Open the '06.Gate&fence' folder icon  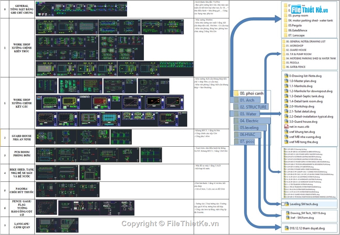285,30
